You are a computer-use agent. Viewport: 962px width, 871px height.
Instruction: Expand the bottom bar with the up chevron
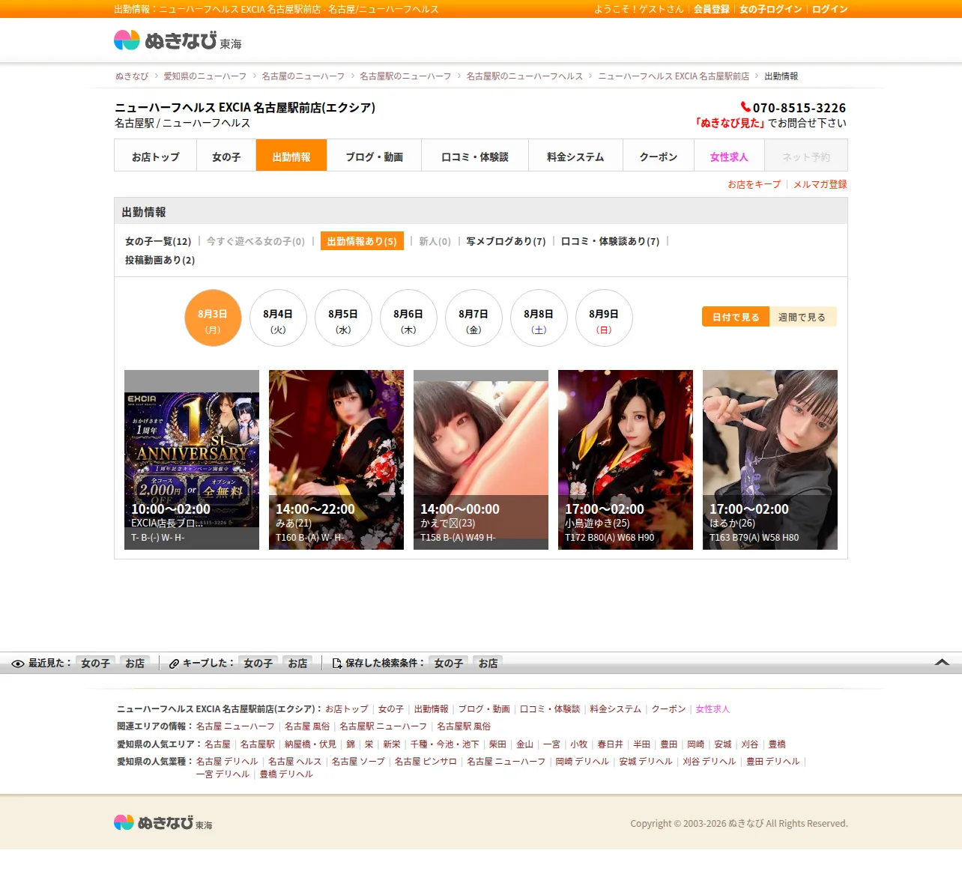point(943,663)
